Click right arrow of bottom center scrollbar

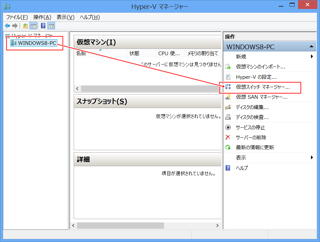[x=217, y=225]
